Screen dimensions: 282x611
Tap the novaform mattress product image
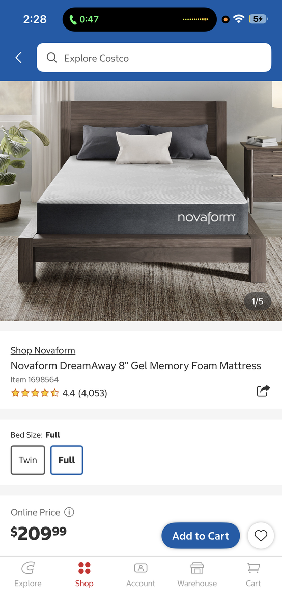tap(141, 201)
